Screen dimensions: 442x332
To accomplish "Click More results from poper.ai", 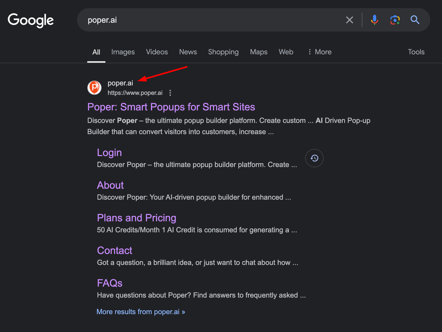I will tap(141, 312).
